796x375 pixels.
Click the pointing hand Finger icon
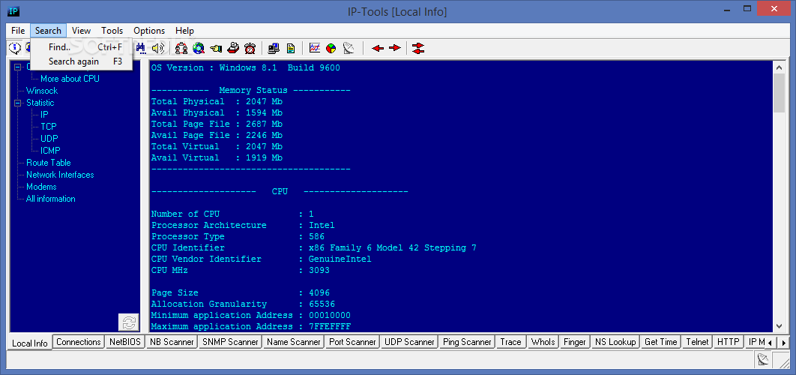(x=216, y=48)
